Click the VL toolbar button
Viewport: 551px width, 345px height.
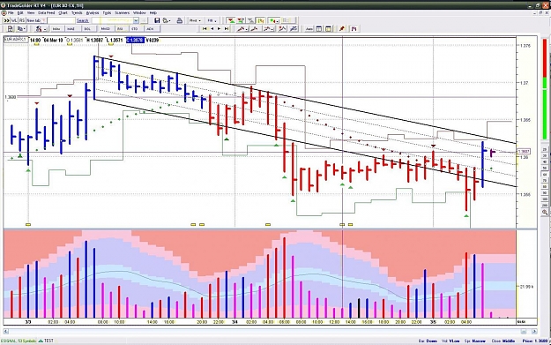tap(14, 20)
